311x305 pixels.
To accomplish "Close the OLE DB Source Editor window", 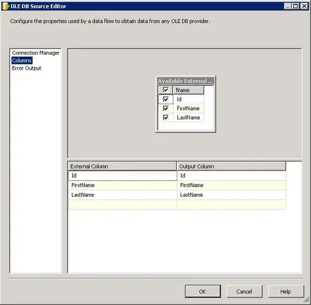I will [x=304, y=6].
